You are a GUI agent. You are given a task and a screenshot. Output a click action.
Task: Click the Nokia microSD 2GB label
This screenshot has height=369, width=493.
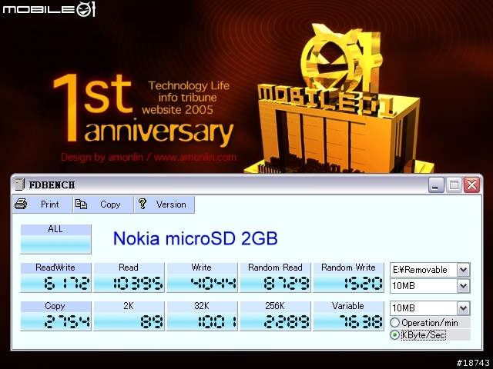click(195, 238)
